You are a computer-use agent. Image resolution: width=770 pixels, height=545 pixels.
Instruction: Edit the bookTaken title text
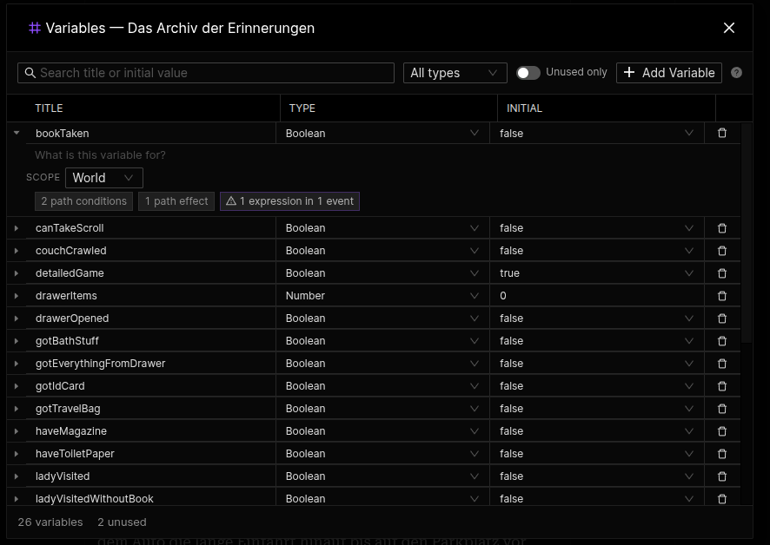pyautogui.click(x=63, y=133)
